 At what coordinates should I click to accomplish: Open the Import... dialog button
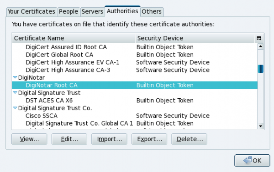(109, 139)
